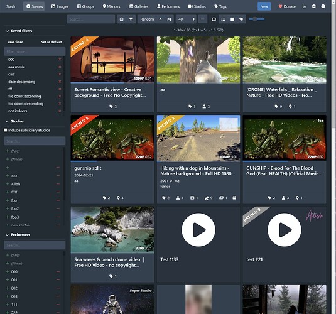Shuffle the random sort order
The image size is (336, 314).
coord(169,19)
